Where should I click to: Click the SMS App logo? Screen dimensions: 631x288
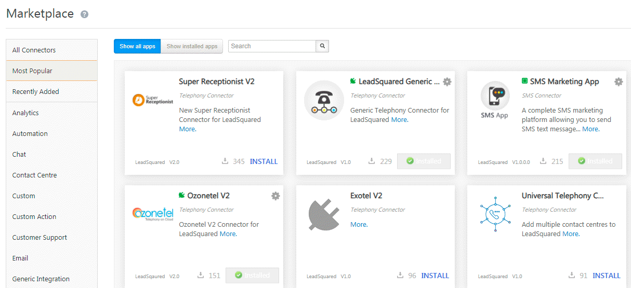click(x=495, y=101)
